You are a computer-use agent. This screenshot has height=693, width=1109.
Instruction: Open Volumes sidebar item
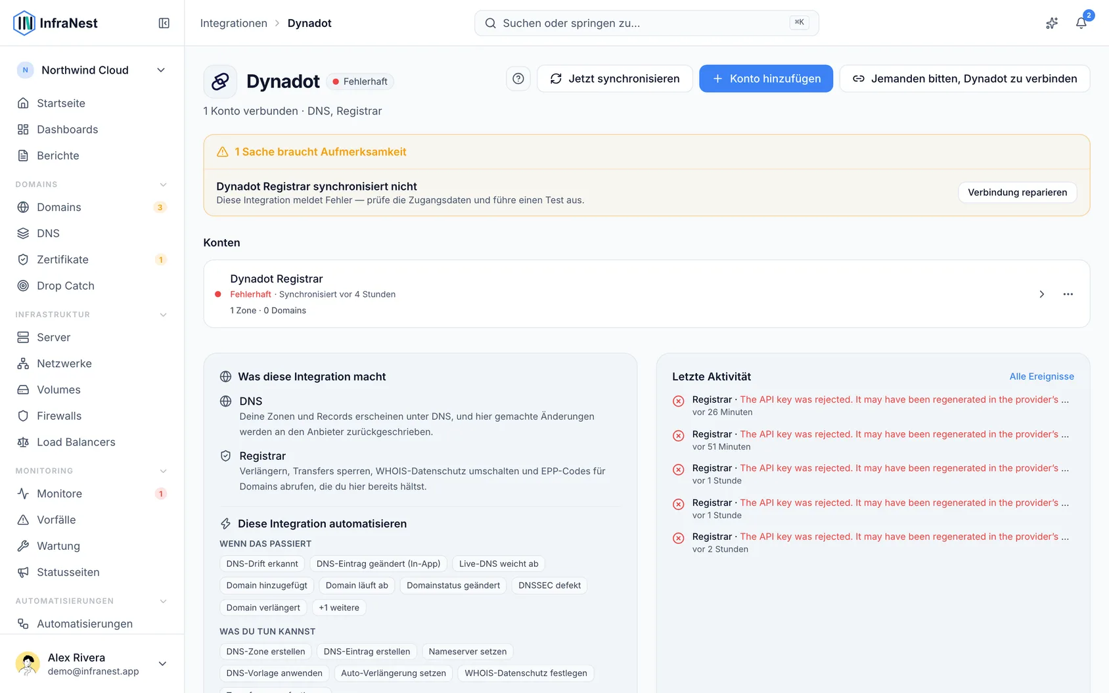[x=92, y=390]
